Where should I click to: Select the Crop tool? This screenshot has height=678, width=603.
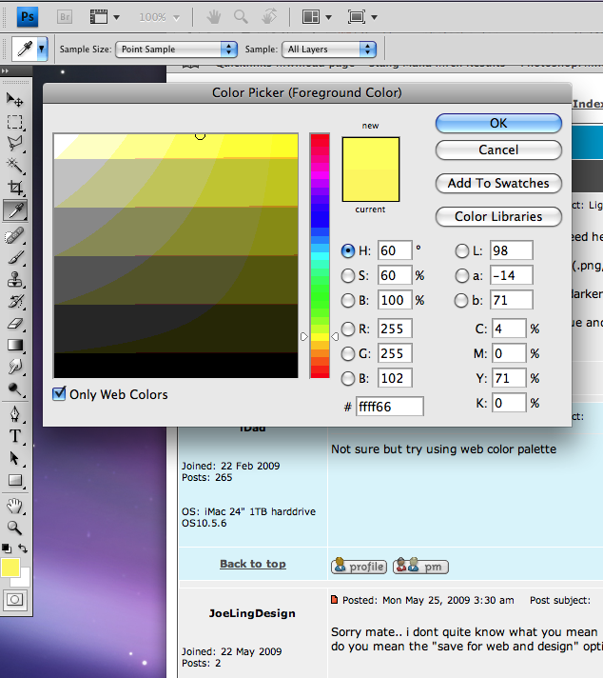coord(15,188)
